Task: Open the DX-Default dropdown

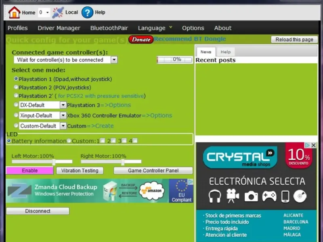Action: coord(63,105)
